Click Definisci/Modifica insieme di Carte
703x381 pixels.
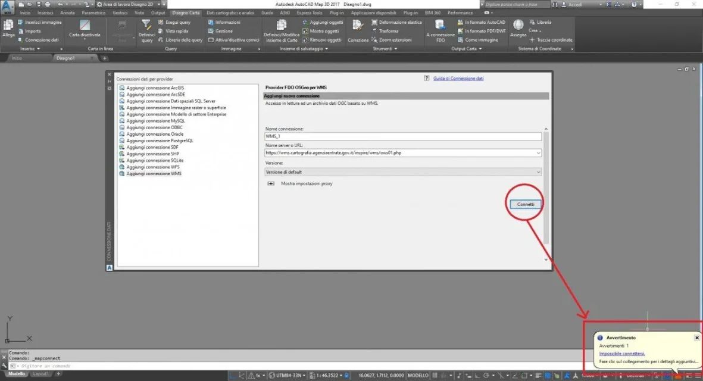click(281, 30)
